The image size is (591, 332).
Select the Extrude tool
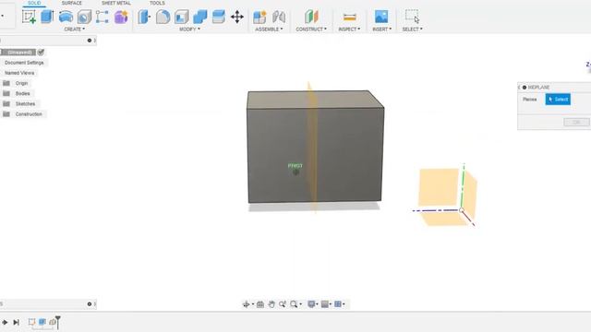(47, 17)
